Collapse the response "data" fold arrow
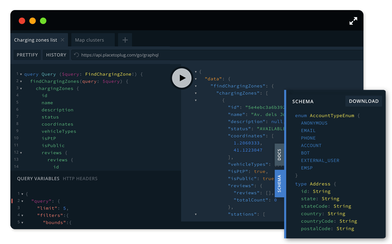This screenshot has width=392, height=244. tap(196, 79)
